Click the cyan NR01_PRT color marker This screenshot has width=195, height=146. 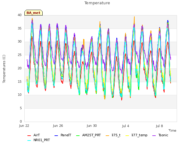pyautogui.click(x=29, y=141)
